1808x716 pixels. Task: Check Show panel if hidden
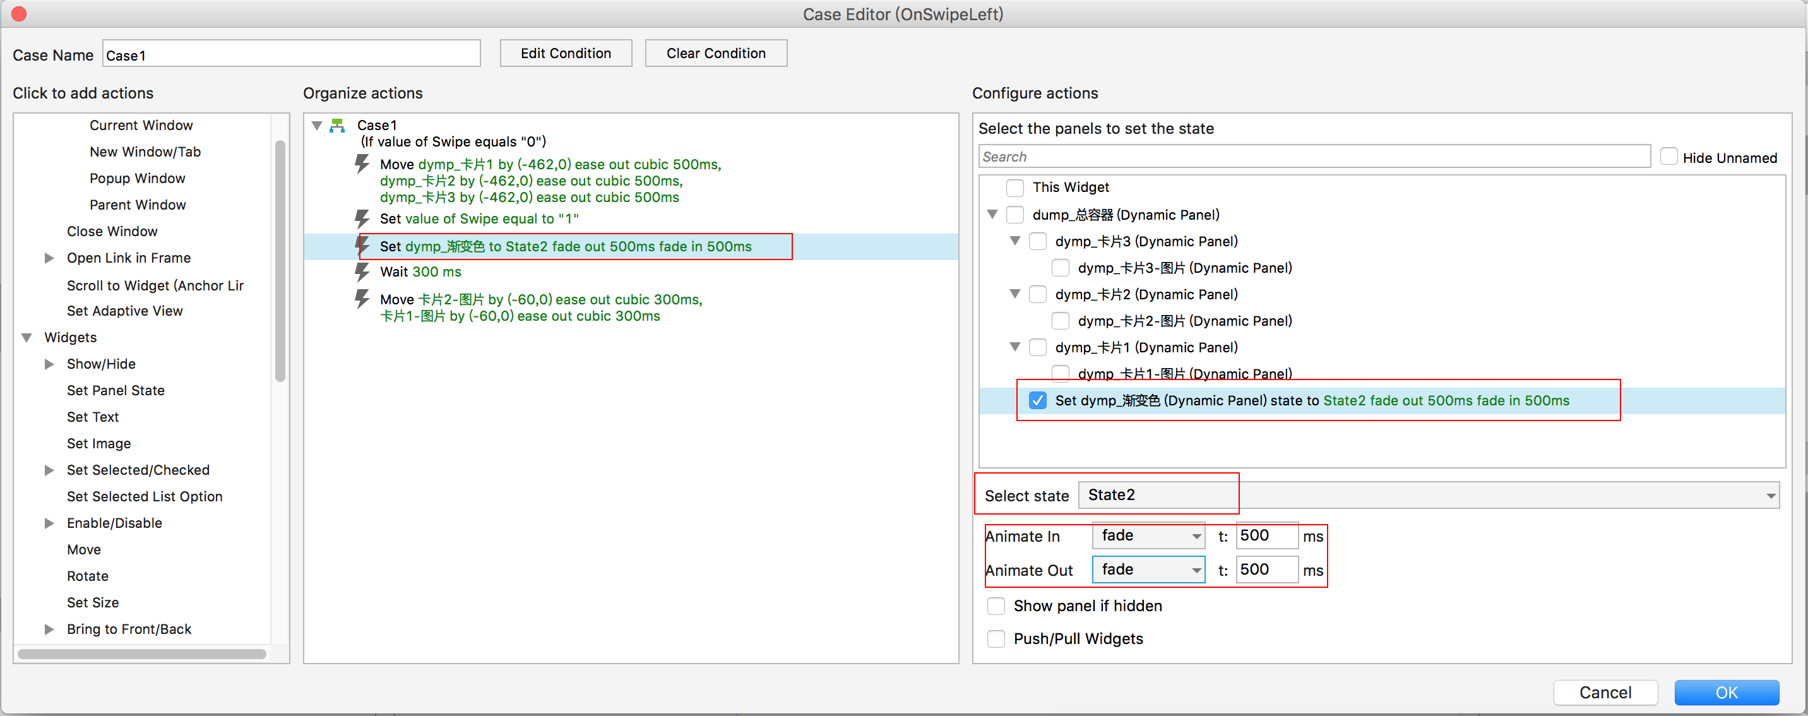[x=996, y=606]
